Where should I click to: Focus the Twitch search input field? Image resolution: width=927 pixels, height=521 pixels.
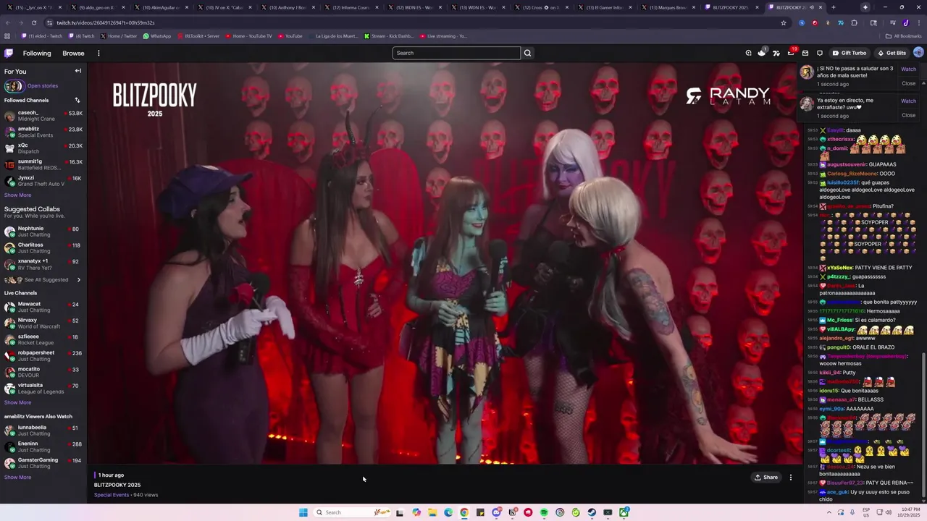(456, 53)
